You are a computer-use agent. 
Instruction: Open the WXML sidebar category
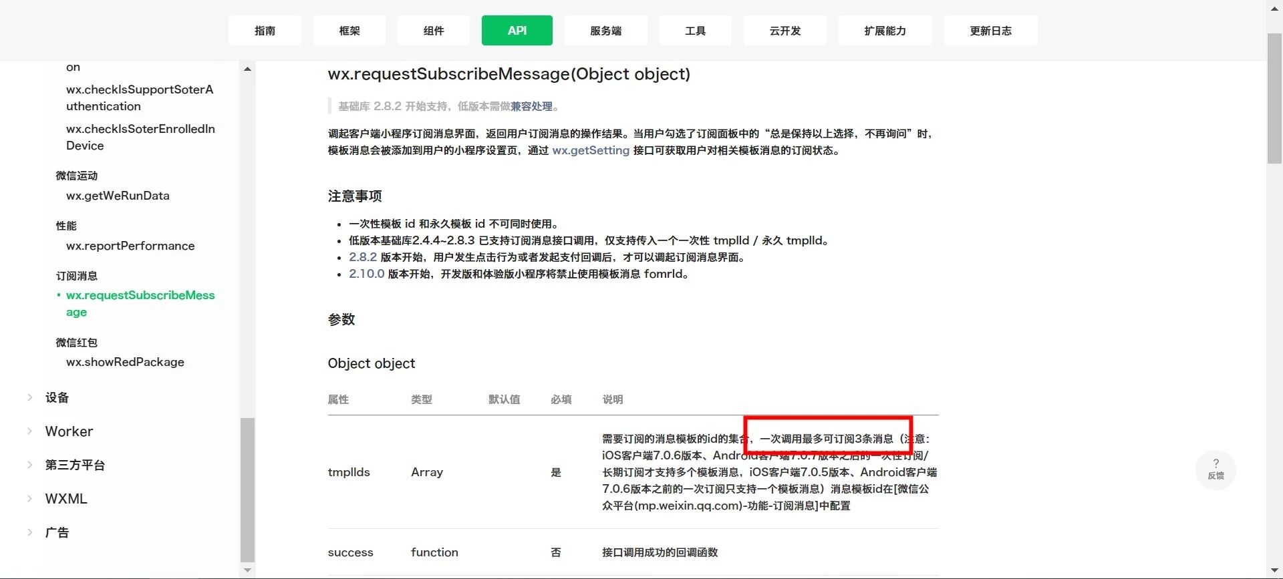pyautogui.click(x=66, y=499)
